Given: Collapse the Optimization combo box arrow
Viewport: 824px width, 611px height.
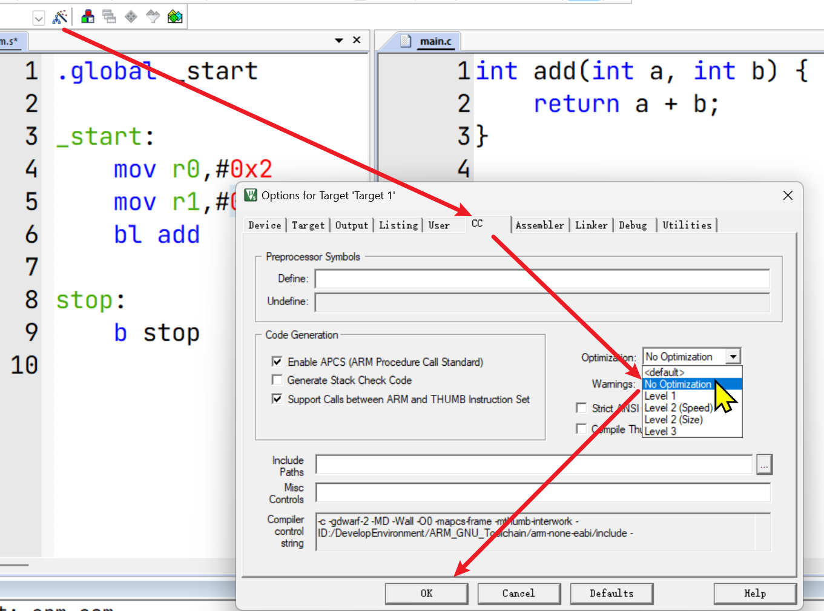Looking at the screenshot, I should [733, 357].
